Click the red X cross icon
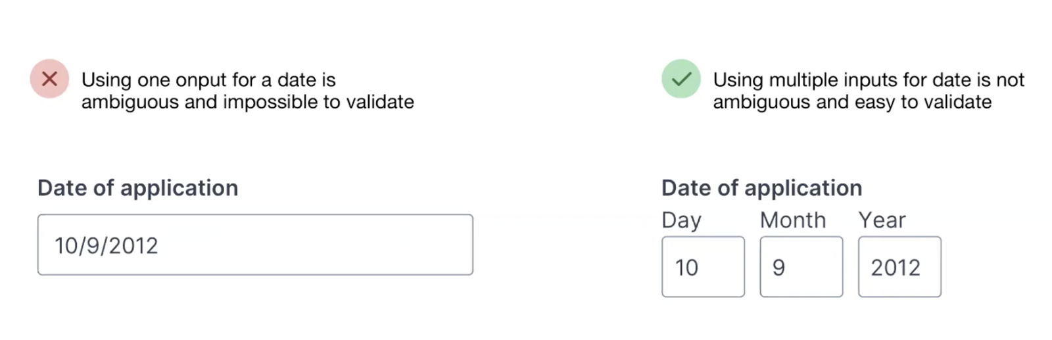 coord(49,79)
